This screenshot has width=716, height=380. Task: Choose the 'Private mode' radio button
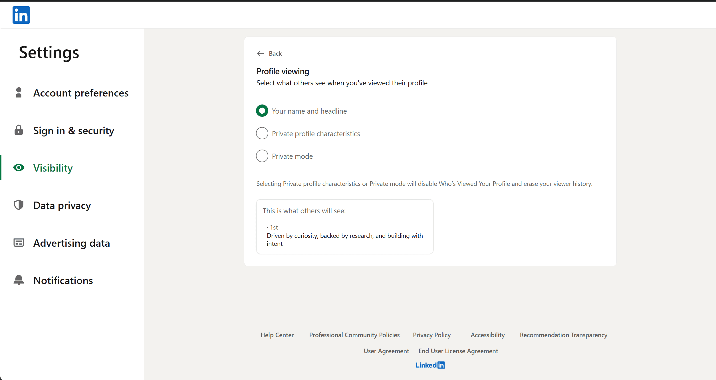pyautogui.click(x=262, y=156)
